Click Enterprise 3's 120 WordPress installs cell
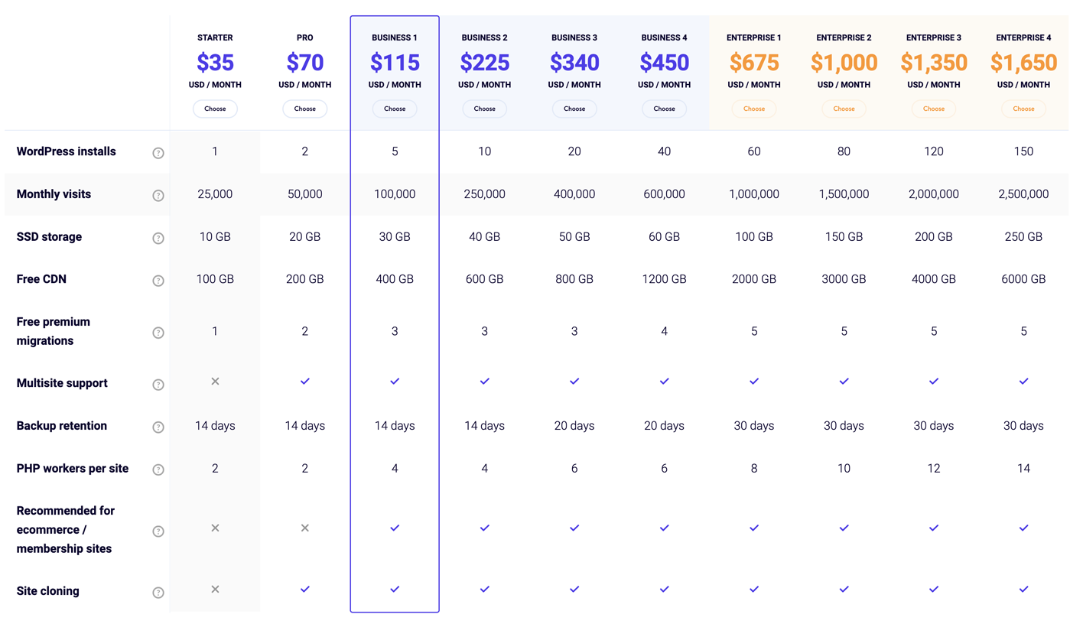1070x624 pixels. click(x=934, y=151)
